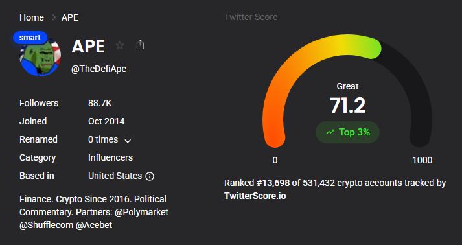The width and height of the screenshot is (462, 245).
Task: Click the APE profile name heading
Action: pyautogui.click(x=88, y=46)
